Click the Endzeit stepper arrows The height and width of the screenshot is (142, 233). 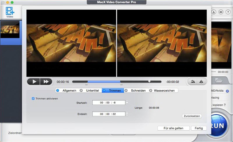point(127,114)
